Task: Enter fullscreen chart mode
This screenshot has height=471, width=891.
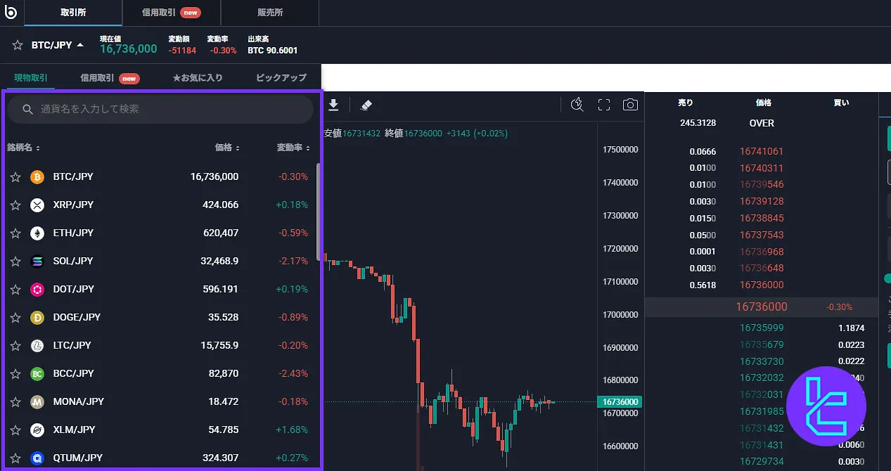Action: (x=603, y=105)
